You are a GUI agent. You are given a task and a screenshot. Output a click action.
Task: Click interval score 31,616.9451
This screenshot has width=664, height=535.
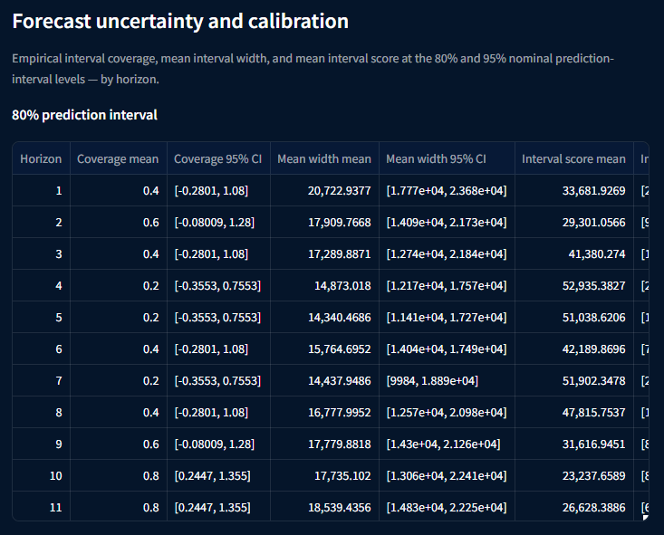573,444
